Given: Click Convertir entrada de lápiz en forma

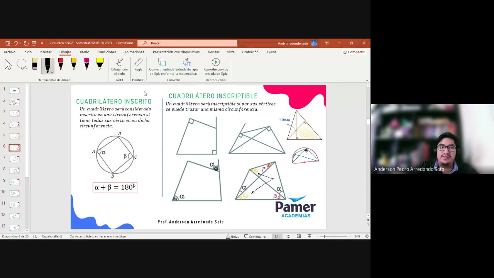Looking at the screenshot, I should [162, 67].
